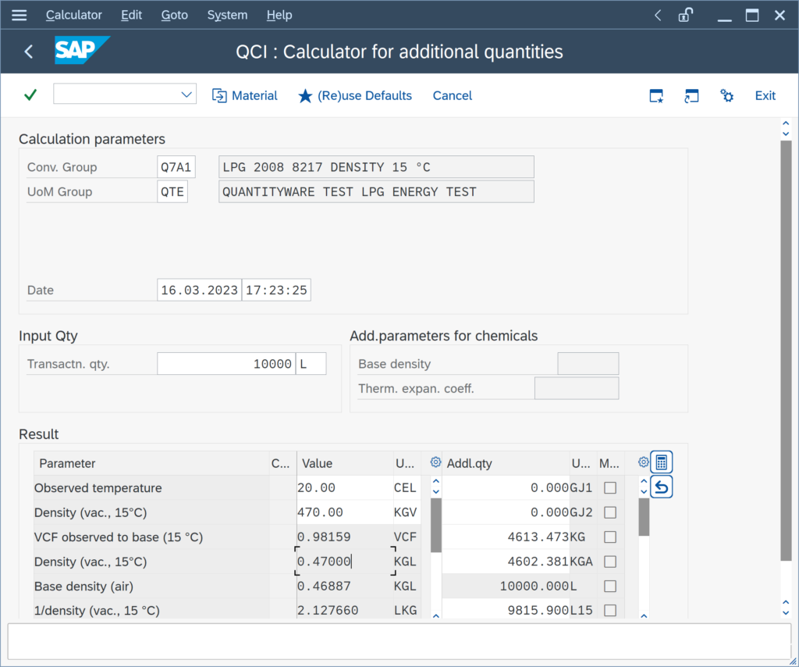Open the System menu
This screenshot has height=667, width=799.
click(227, 16)
